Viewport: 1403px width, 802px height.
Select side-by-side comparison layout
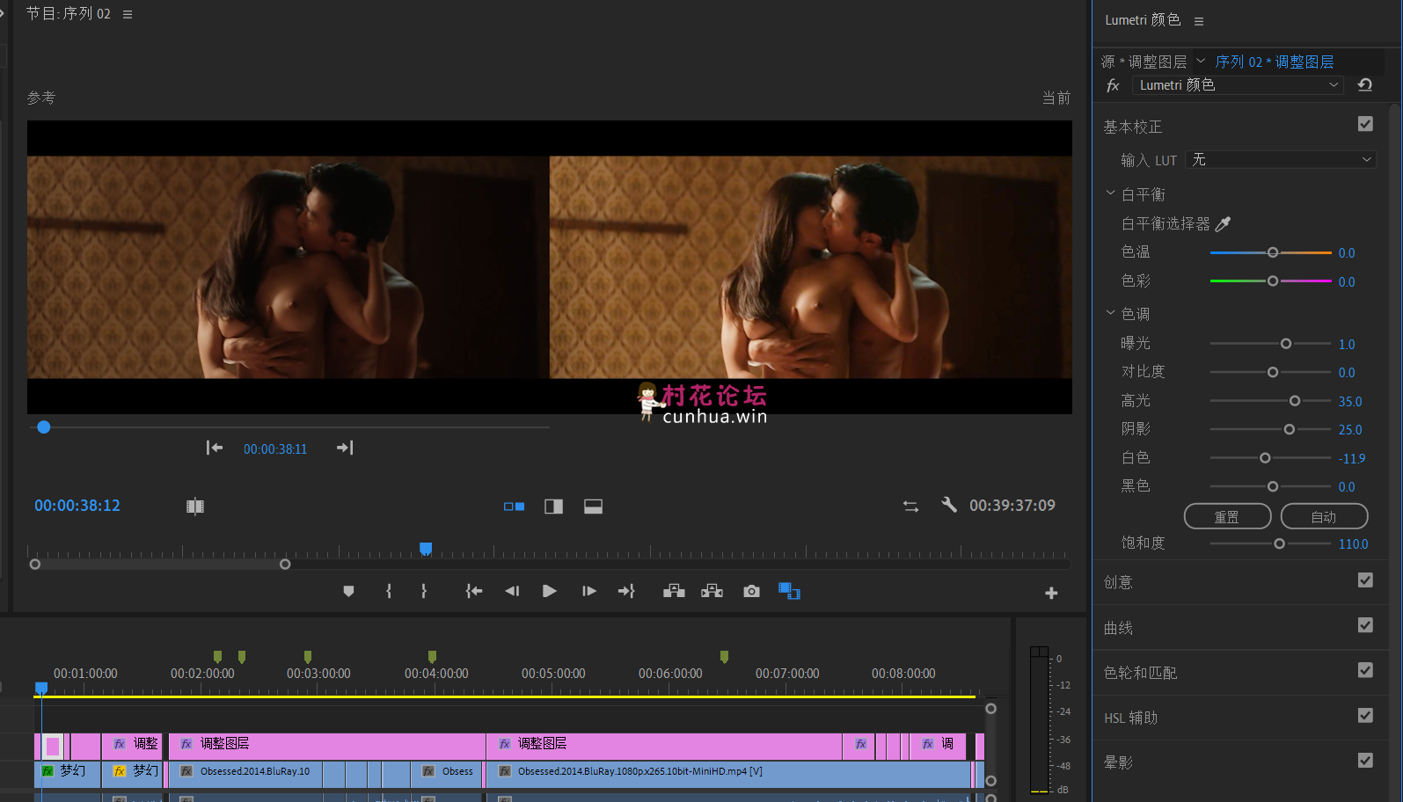coord(514,507)
